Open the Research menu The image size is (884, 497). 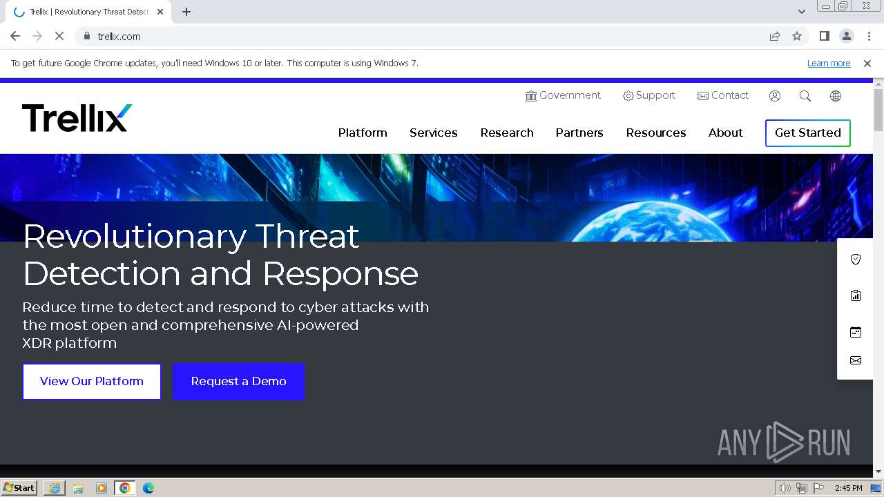(507, 133)
